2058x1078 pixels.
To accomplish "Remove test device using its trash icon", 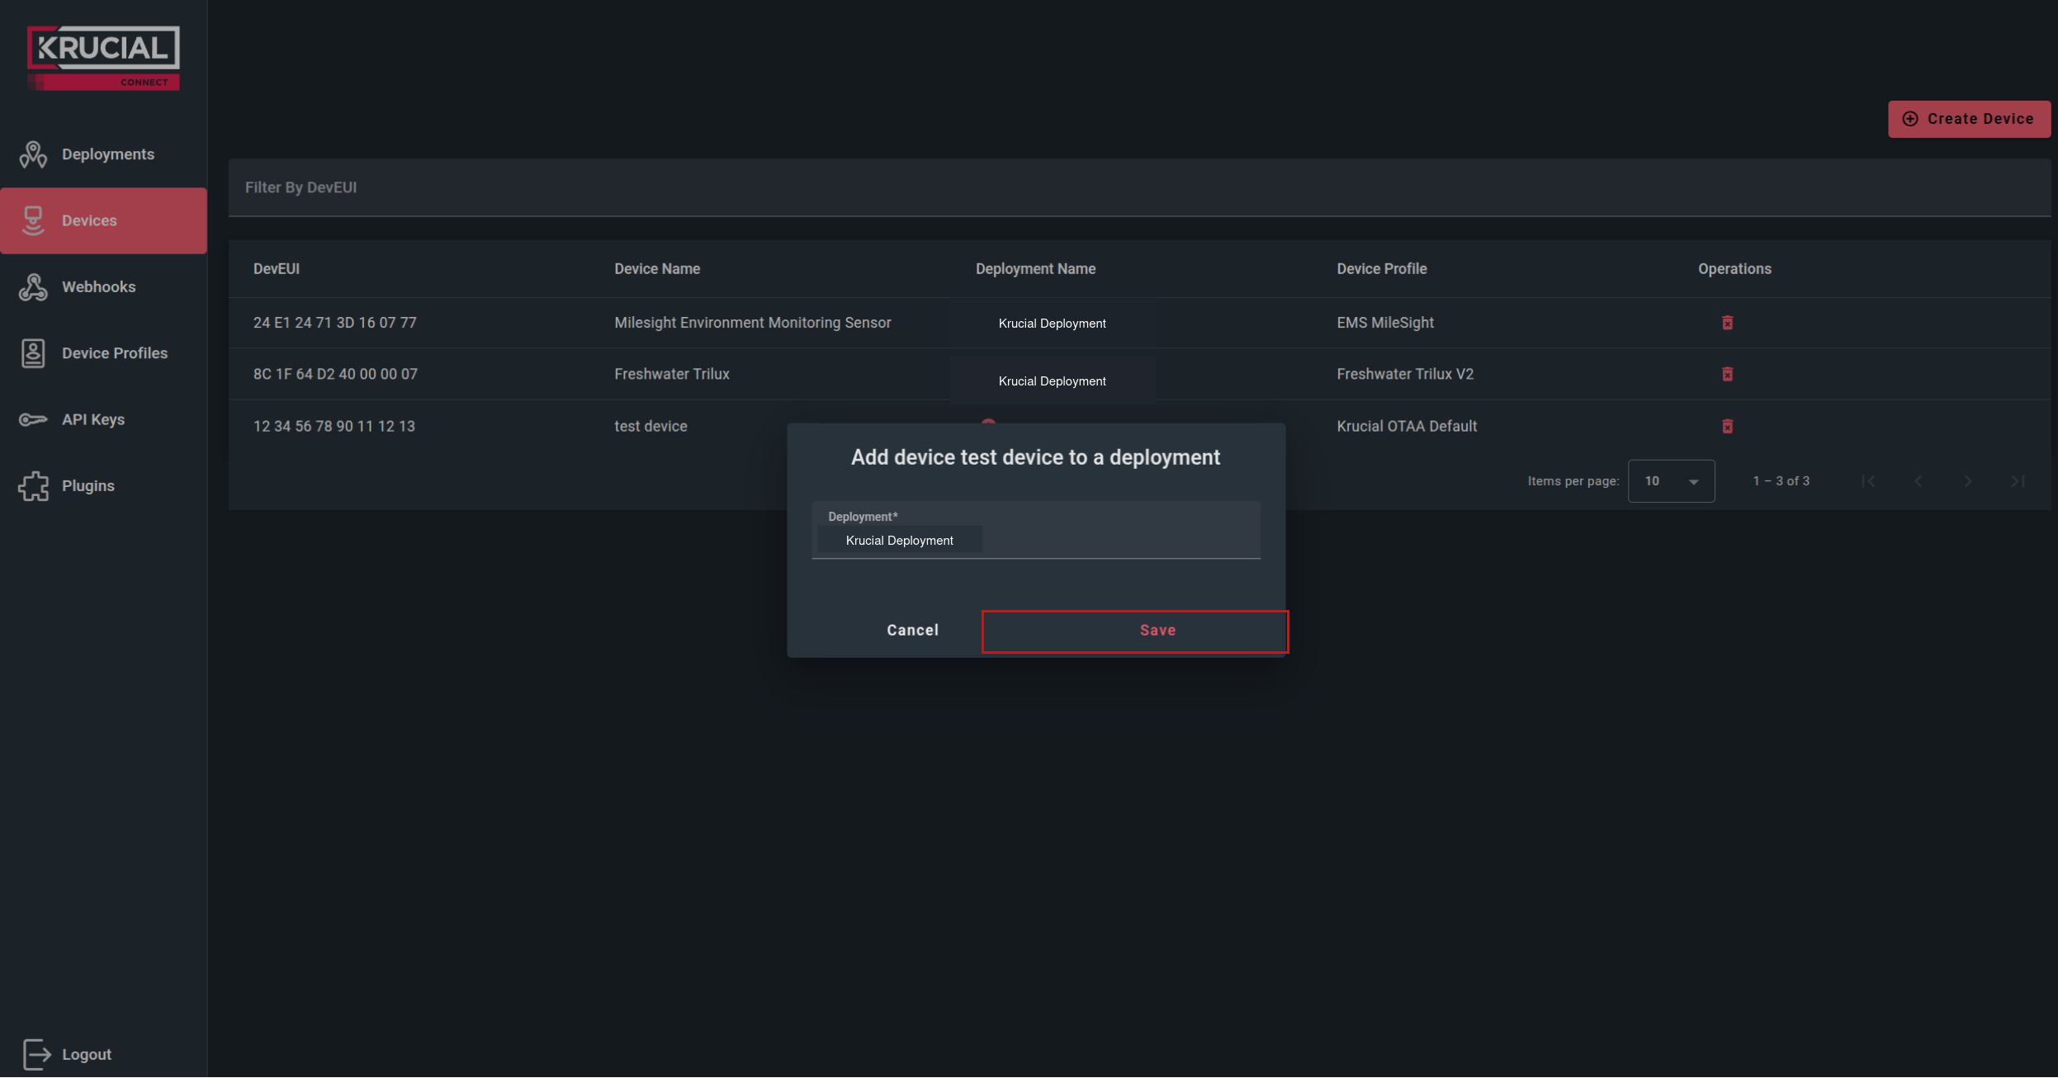I will pos(1728,426).
